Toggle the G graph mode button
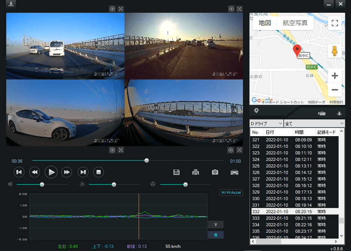This screenshot has height=251, width=351. (216, 235)
